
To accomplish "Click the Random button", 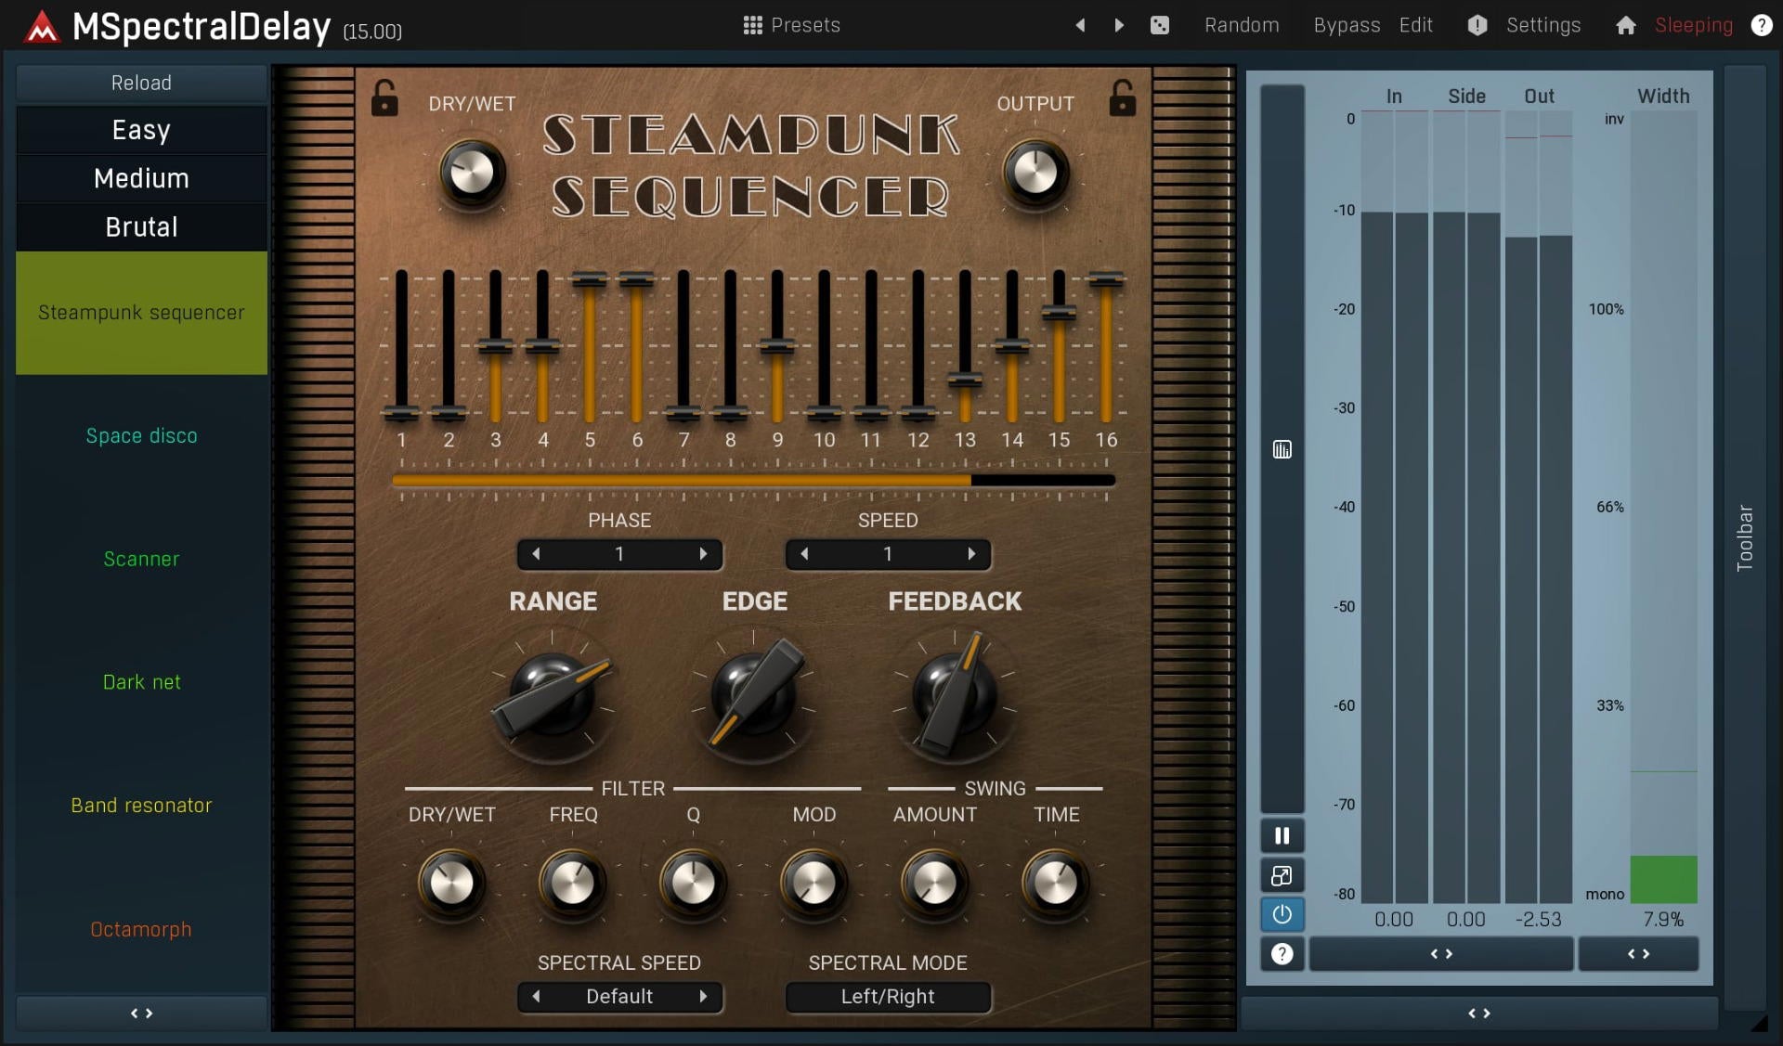I will (x=1242, y=25).
